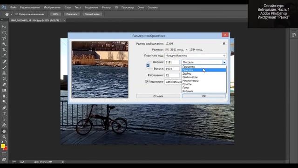Click the Photoshop Ps logo
Viewport: 298px width, 168px height.
click(x=4, y=7)
